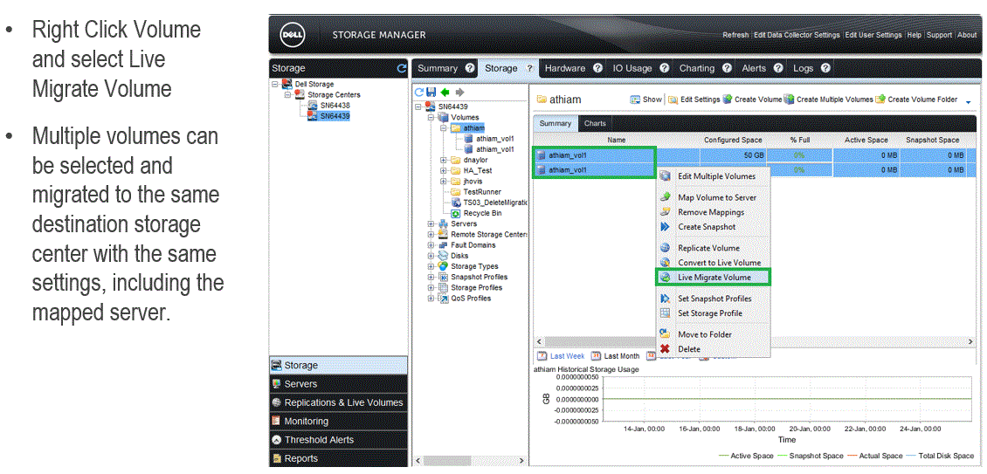Image resolution: width=987 pixels, height=474 pixels.
Task: Expand the Disks node
Action: coord(431,256)
